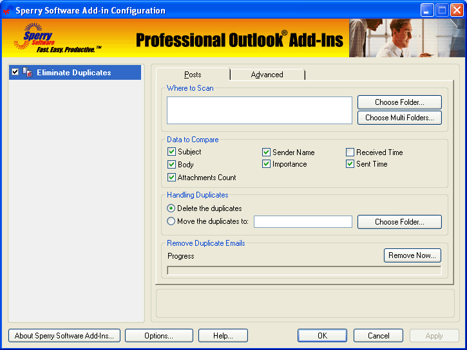Open the Advanced tab
The width and height of the screenshot is (467, 350).
(267, 75)
